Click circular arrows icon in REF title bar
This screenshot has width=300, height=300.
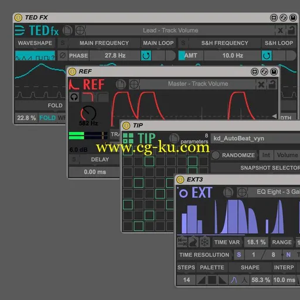(x=264, y=72)
